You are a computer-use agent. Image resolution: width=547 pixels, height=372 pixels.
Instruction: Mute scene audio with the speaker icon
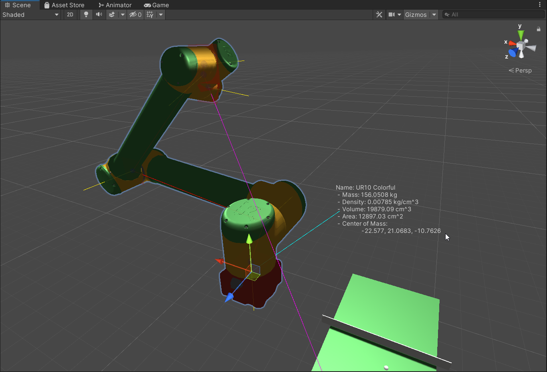[x=99, y=15]
